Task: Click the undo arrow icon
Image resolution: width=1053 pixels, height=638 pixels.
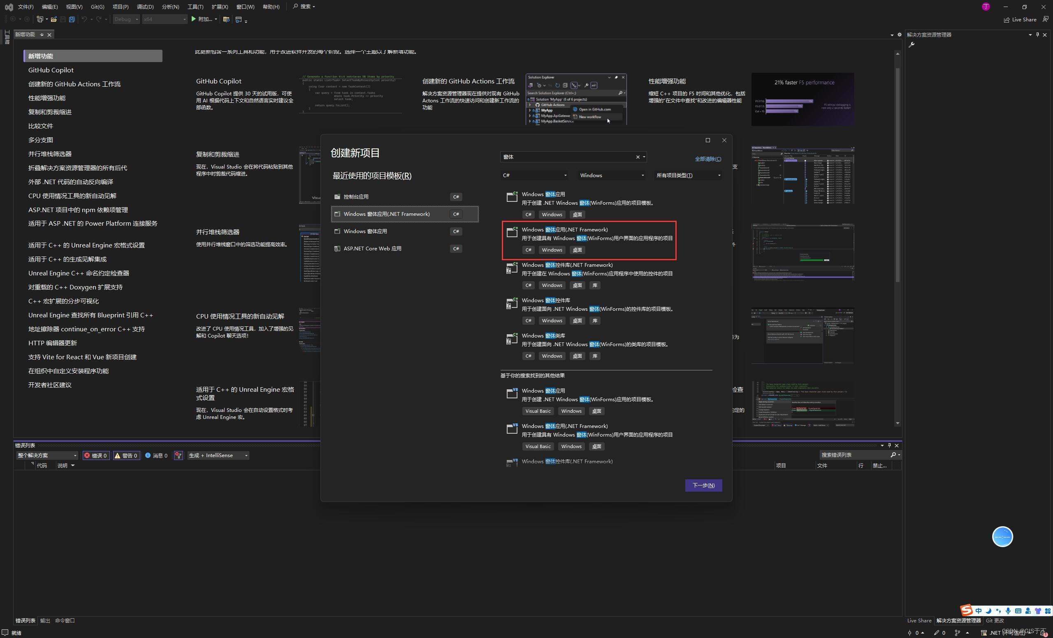Action: [x=84, y=19]
